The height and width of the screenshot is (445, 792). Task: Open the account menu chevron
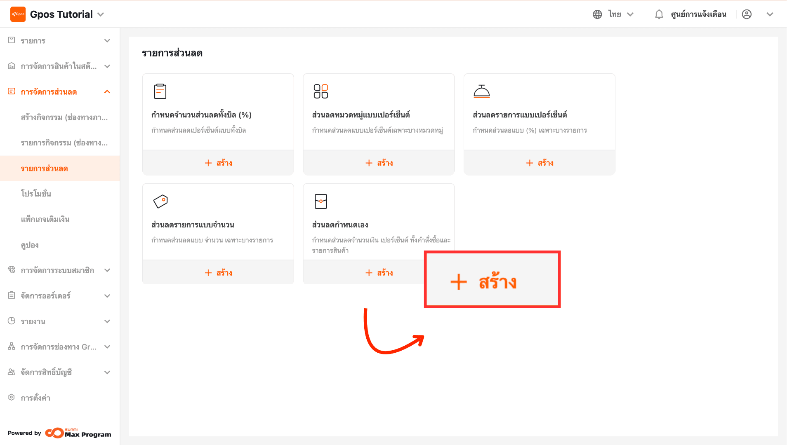770,14
